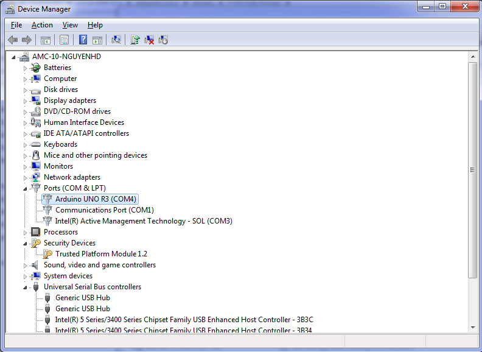Click the blue Help question mark icon
482x352 pixels.
[x=83, y=40]
